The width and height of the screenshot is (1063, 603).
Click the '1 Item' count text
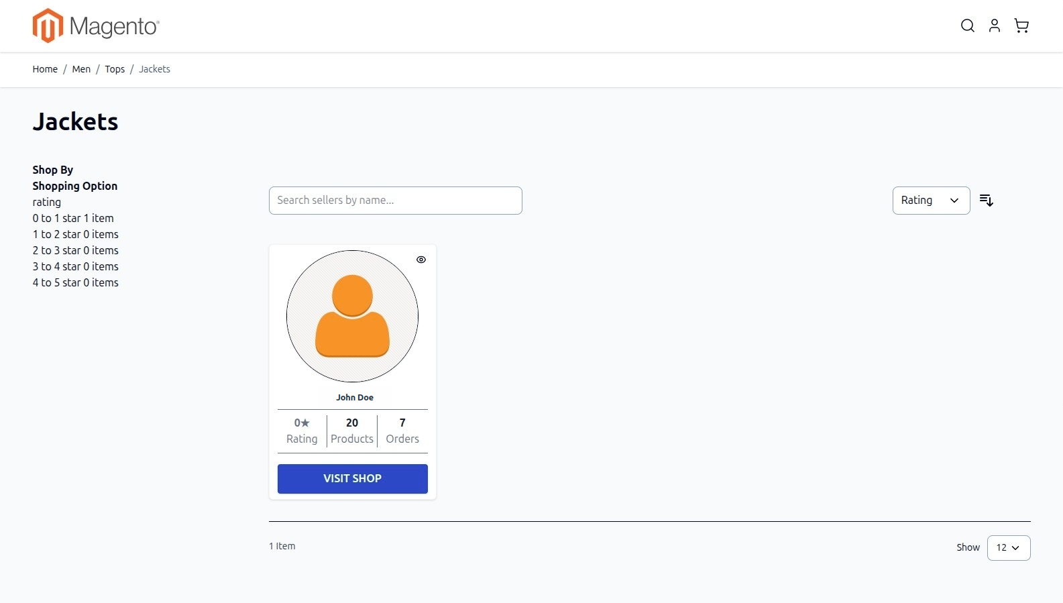[282, 546]
